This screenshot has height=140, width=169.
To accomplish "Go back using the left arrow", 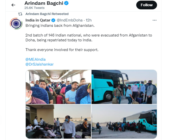I will [x=13, y=5].
